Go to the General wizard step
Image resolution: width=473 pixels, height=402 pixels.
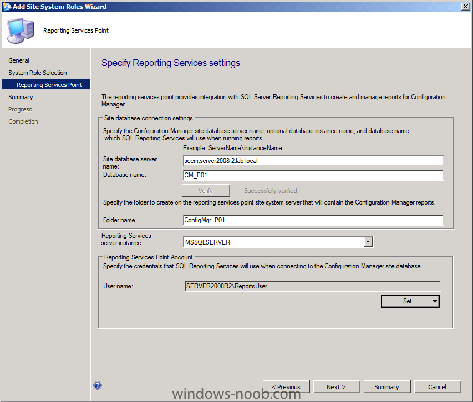19,60
